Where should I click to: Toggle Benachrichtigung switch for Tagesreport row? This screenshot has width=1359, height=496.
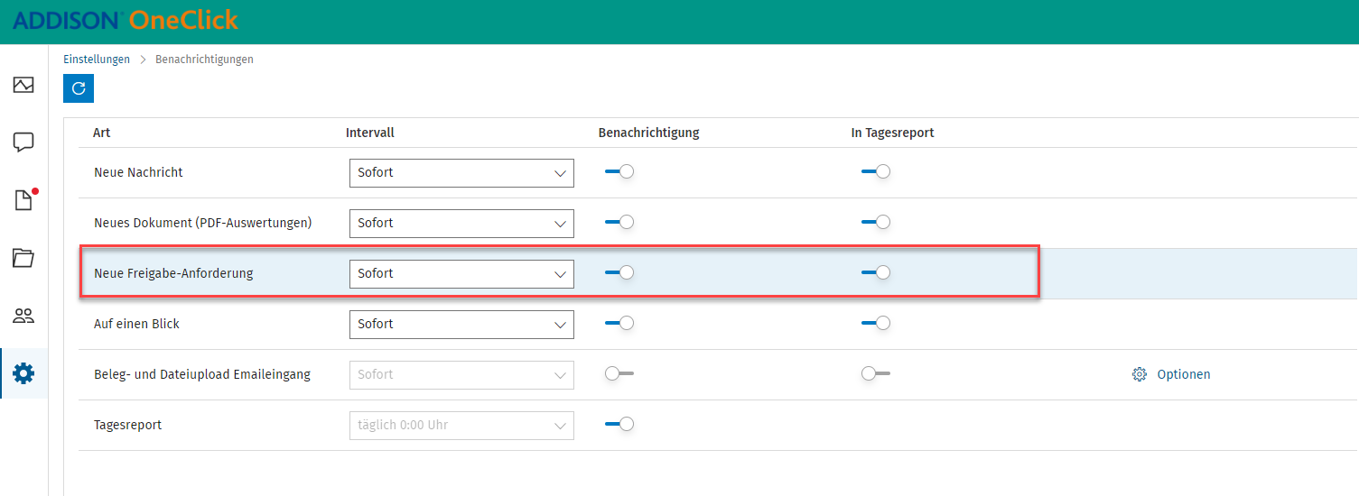point(619,424)
